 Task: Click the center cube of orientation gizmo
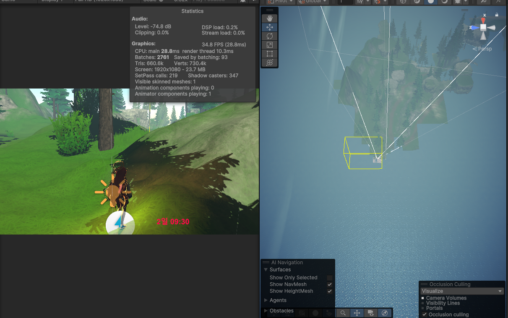(483, 27)
